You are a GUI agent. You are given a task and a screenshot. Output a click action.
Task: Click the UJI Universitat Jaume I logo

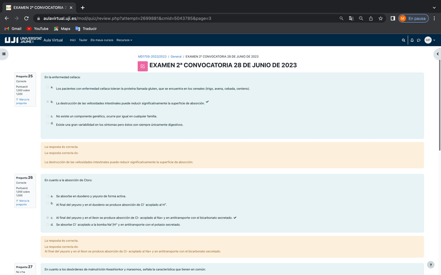click(23, 40)
